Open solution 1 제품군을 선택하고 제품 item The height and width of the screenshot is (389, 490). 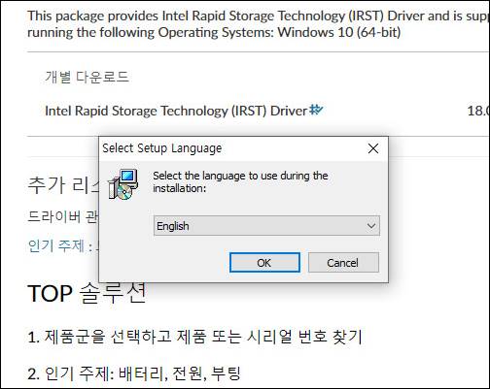tap(194, 337)
